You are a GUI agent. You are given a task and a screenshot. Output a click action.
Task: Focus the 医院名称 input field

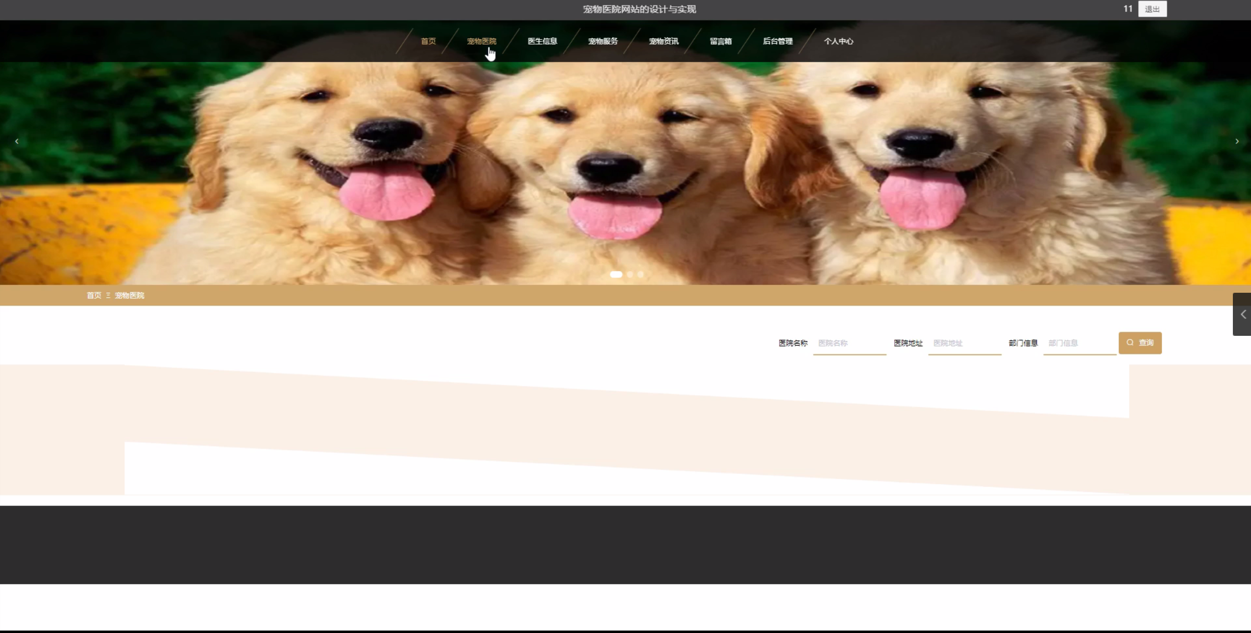coord(849,343)
